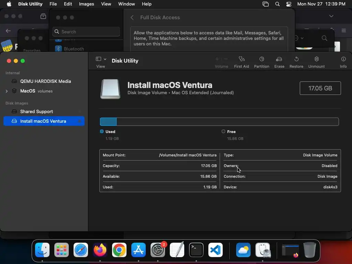The image size is (352, 264).
Task: Erase the selected volume
Action: click(x=279, y=62)
